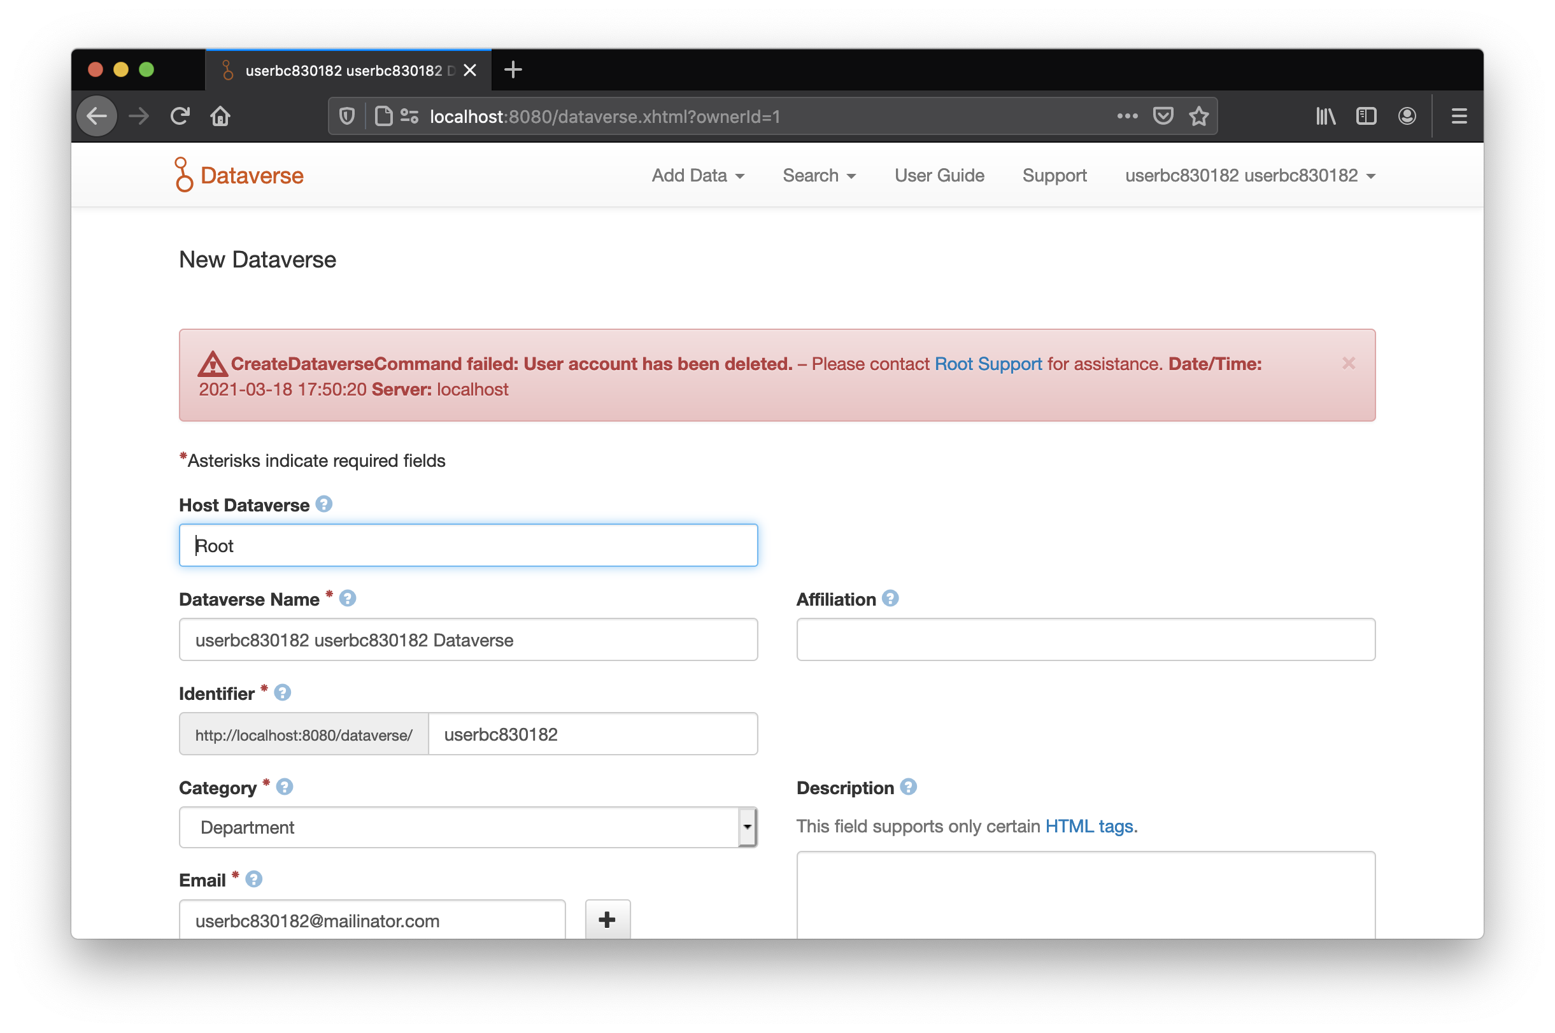
Task: Click the Affiliation help question icon
Action: coord(890,598)
